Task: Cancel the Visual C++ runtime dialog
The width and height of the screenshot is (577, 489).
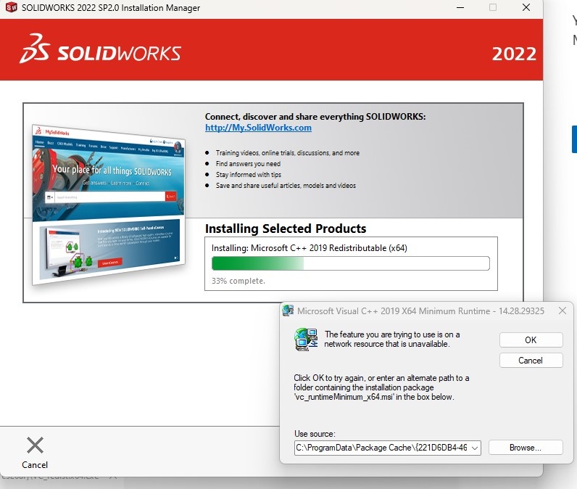Action: coord(531,360)
